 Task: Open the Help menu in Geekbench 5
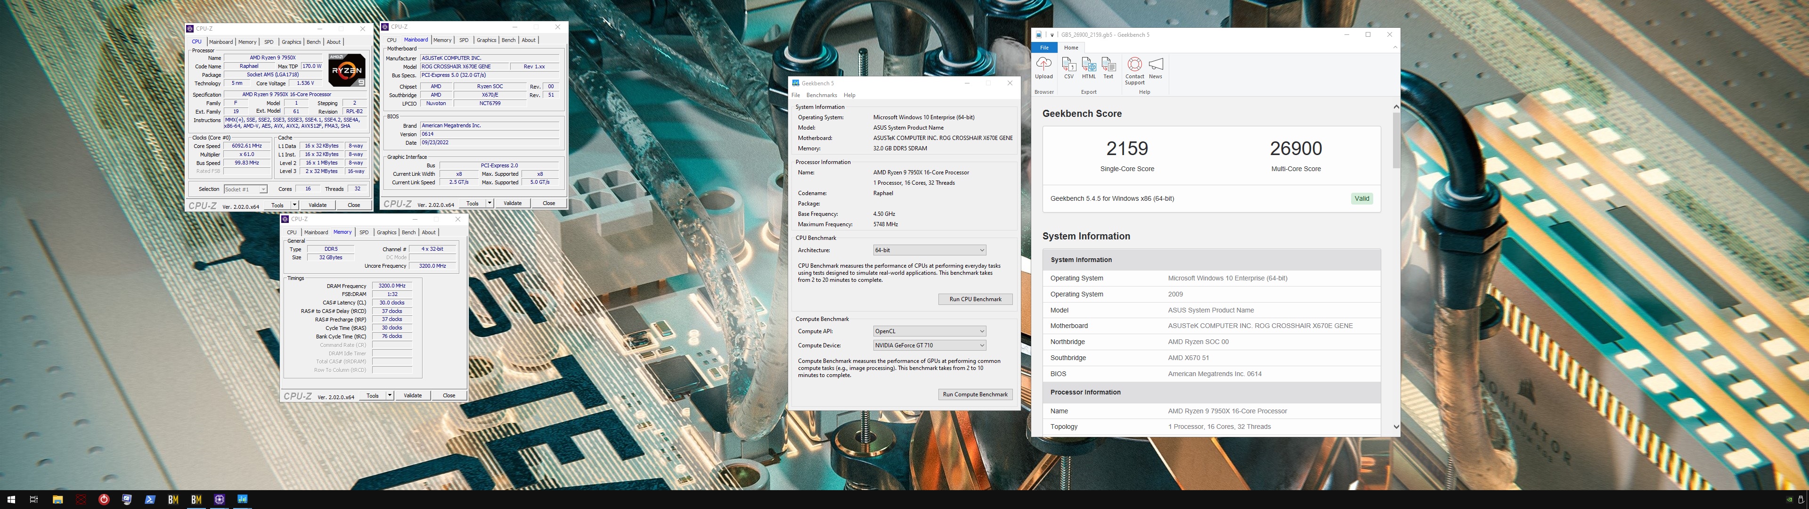[850, 95]
